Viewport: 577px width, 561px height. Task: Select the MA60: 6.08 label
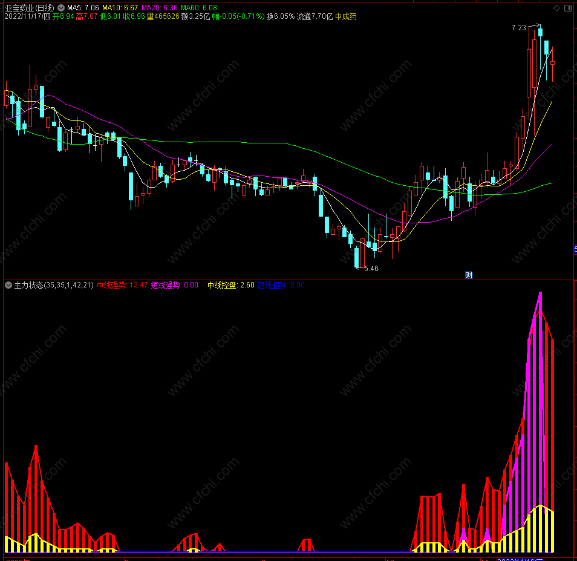[x=199, y=8]
